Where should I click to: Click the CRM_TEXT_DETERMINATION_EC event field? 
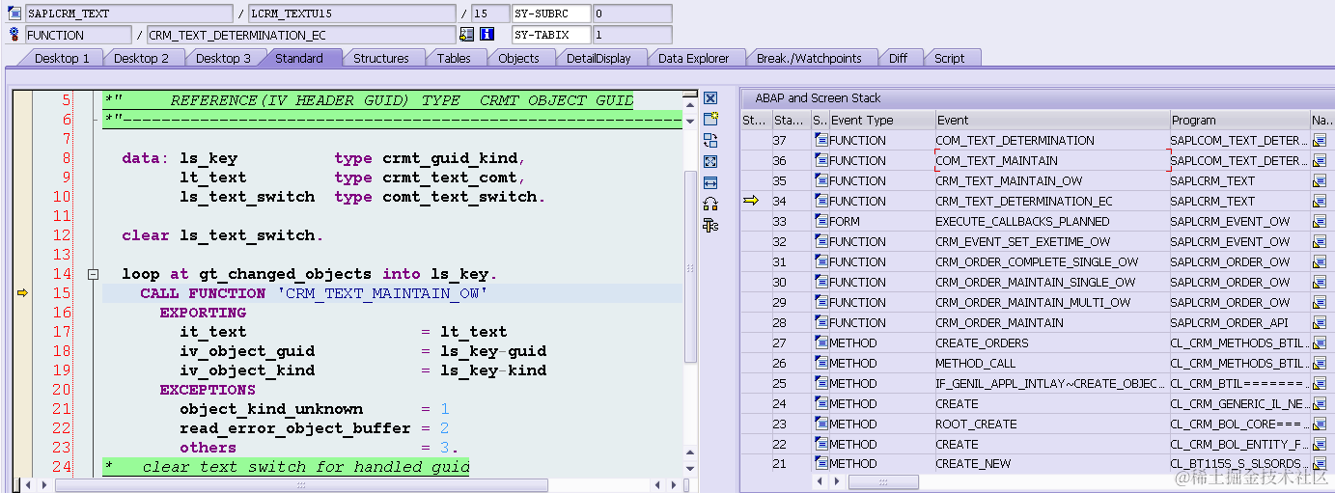point(300,35)
